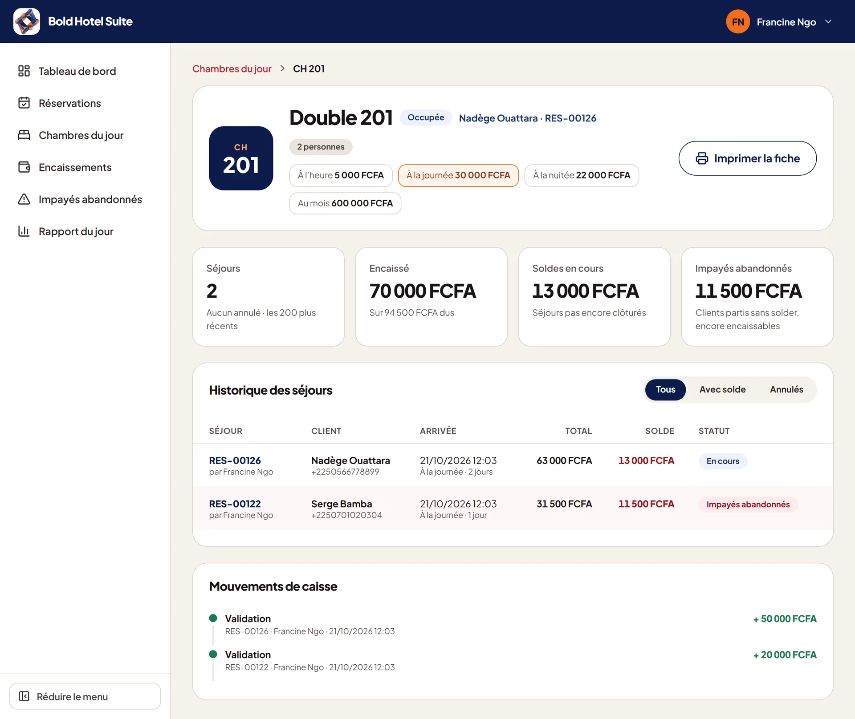Click the FN user avatar

pos(738,21)
